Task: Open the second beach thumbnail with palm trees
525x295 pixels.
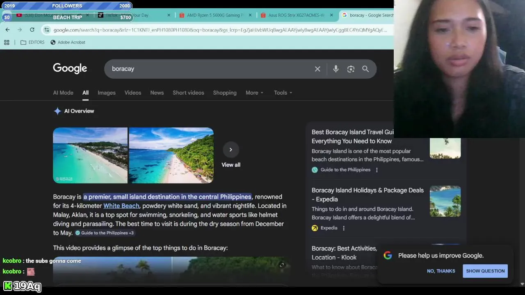Action: point(171,155)
